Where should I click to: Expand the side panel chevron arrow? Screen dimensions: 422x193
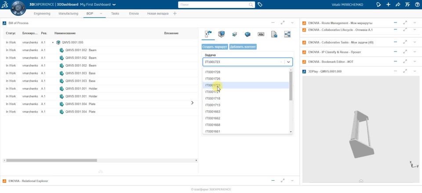[x=192, y=102]
